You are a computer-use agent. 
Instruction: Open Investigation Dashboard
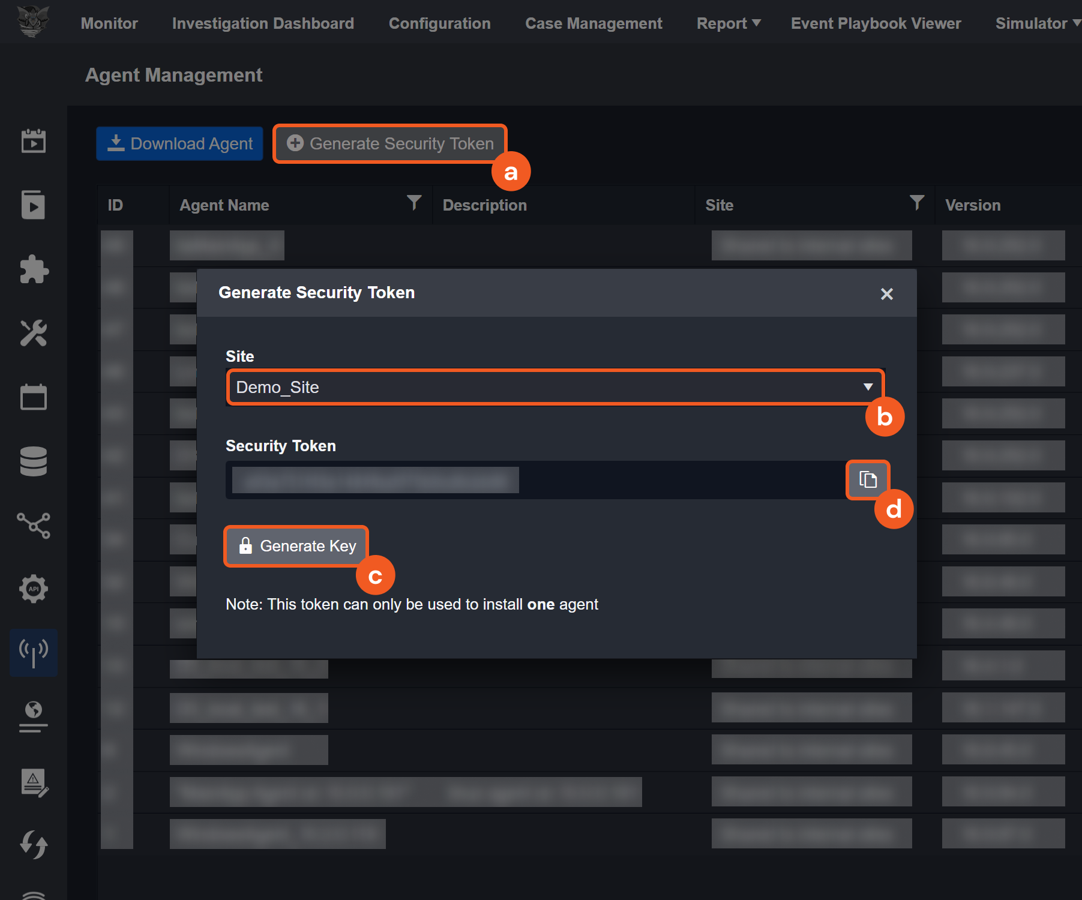click(x=263, y=23)
